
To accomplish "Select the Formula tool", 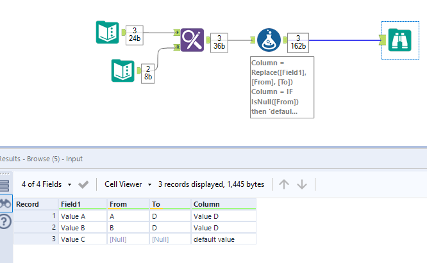I will [x=269, y=40].
